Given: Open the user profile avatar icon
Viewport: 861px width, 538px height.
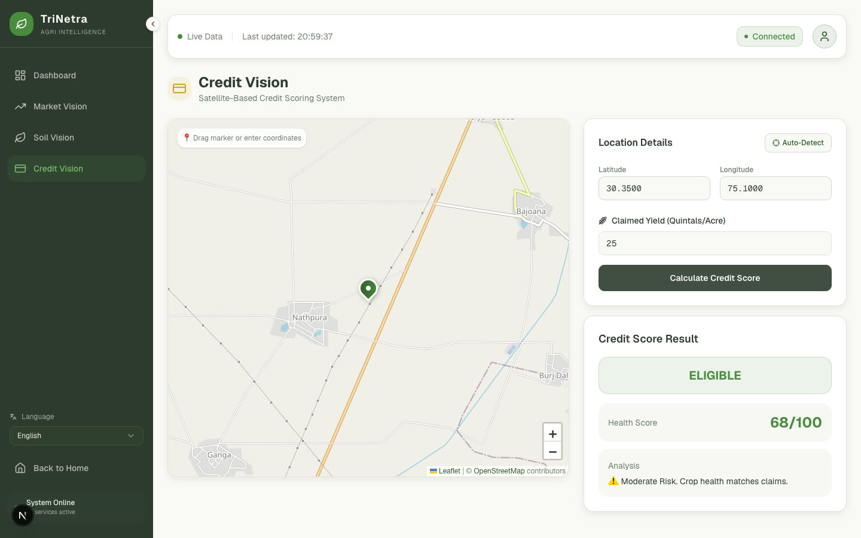Looking at the screenshot, I should tap(824, 36).
